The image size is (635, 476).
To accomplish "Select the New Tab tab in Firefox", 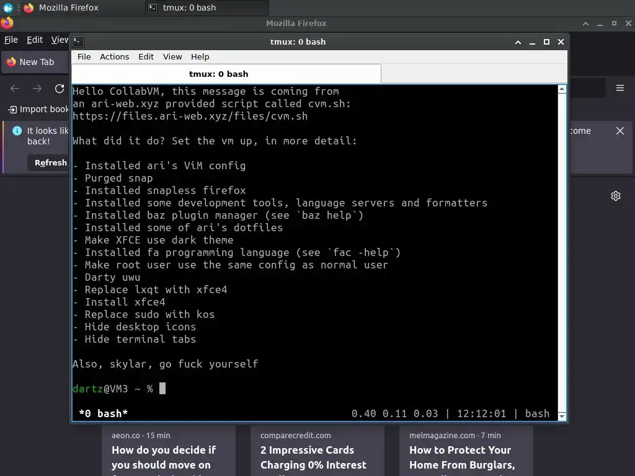I will coord(35,62).
